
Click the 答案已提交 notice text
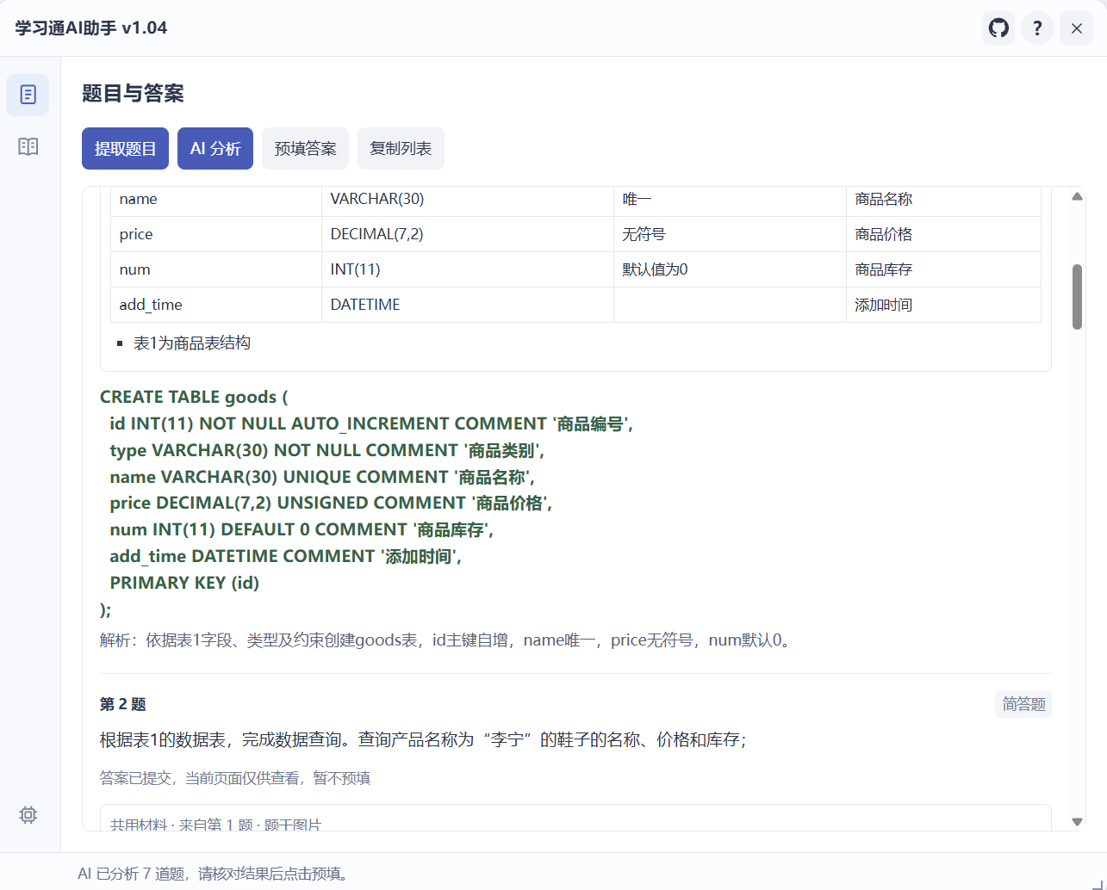(x=235, y=778)
